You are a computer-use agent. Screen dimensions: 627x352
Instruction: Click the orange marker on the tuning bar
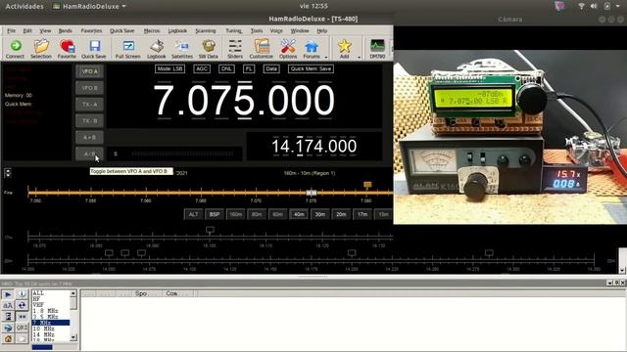point(367,185)
